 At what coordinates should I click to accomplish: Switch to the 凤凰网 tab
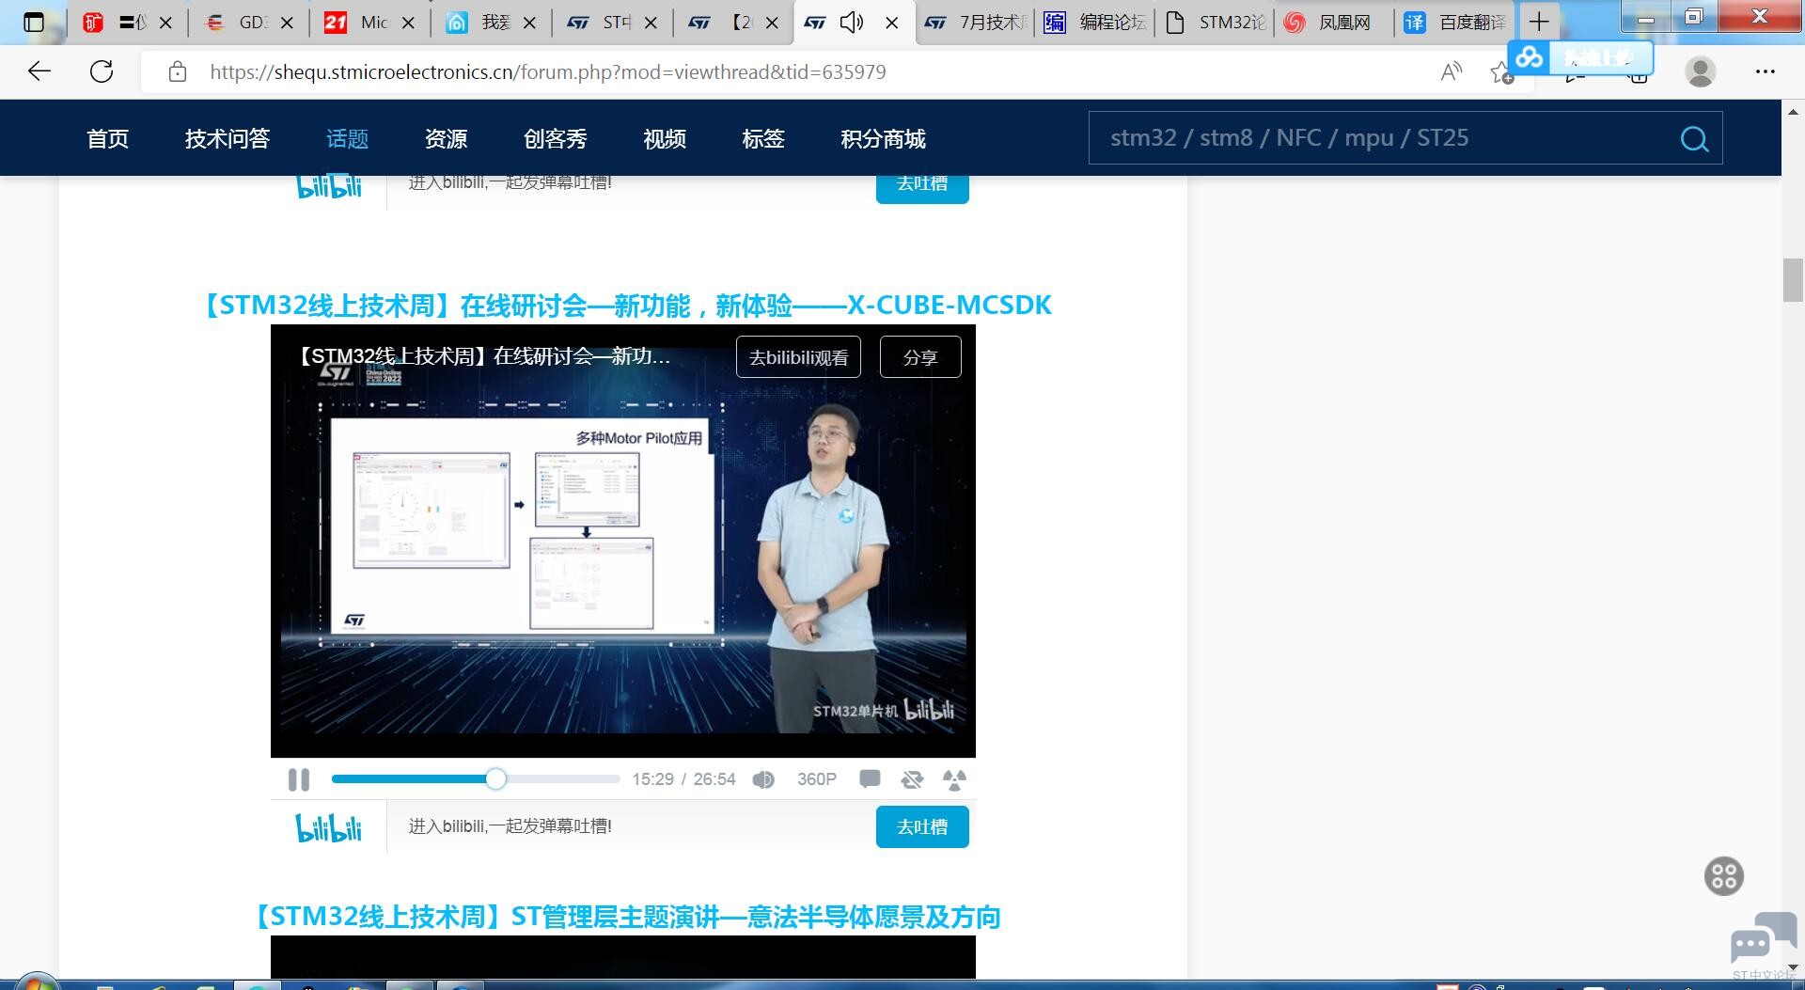pyautogui.click(x=1336, y=22)
